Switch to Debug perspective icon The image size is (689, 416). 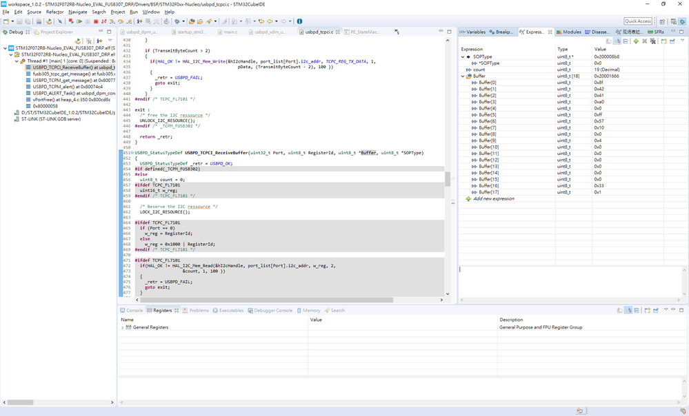pos(682,21)
